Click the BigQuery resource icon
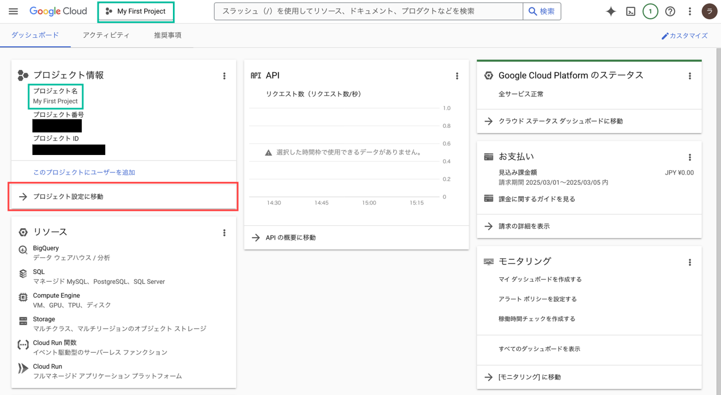The height and width of the screenshot is (395, 721). [23, 250]
